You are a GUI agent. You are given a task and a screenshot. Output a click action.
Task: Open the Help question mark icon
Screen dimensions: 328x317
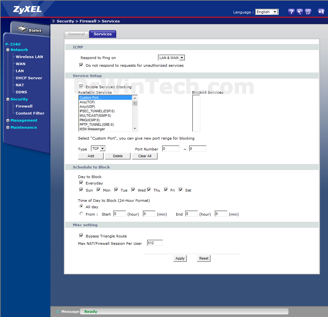291,12
